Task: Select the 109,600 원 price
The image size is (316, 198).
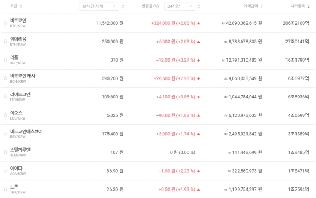Action: (113, 97)
